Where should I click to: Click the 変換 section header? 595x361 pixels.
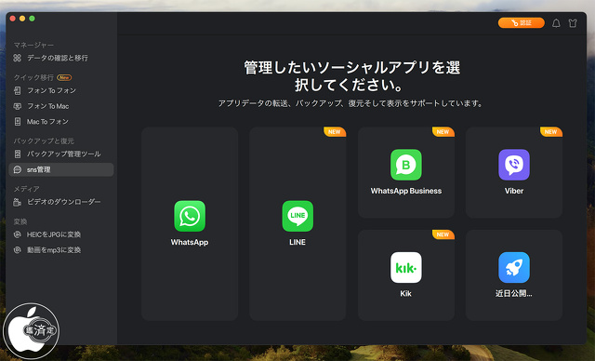(x=20, y=221)
